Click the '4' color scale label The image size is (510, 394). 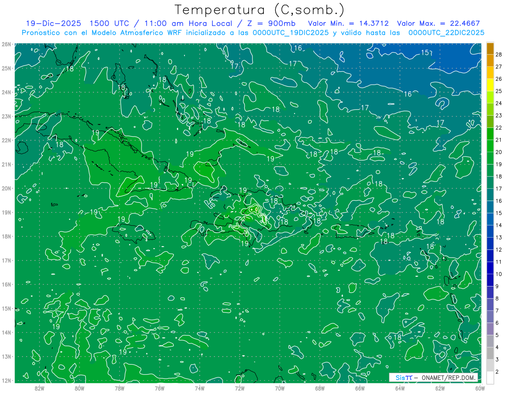point(497,347)
